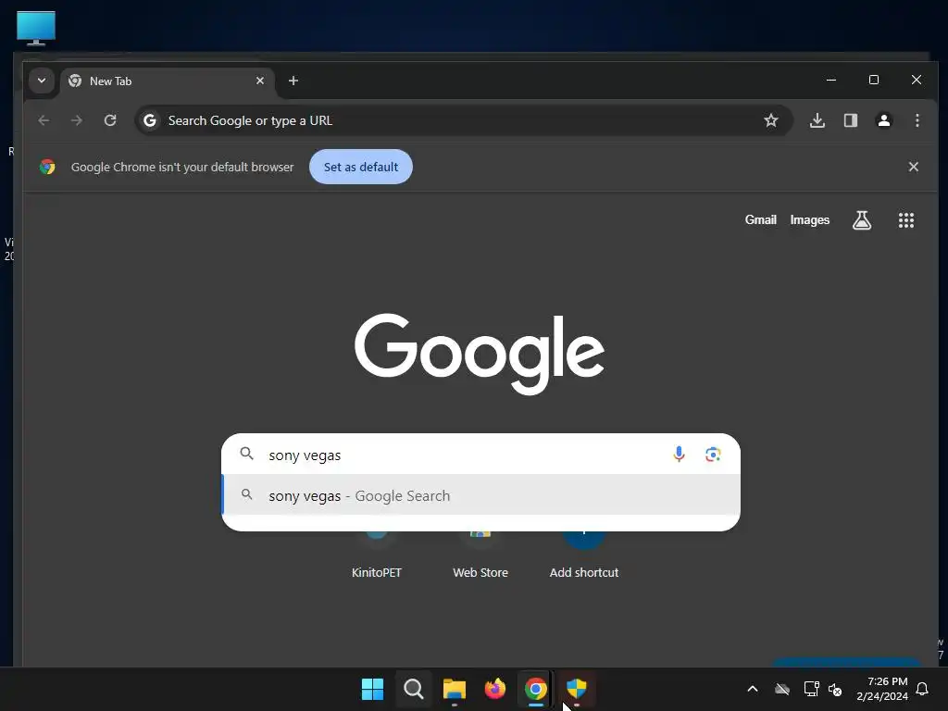
Task: Open the Gmail link
Action: pyautogui.click(x=761, y=220)
